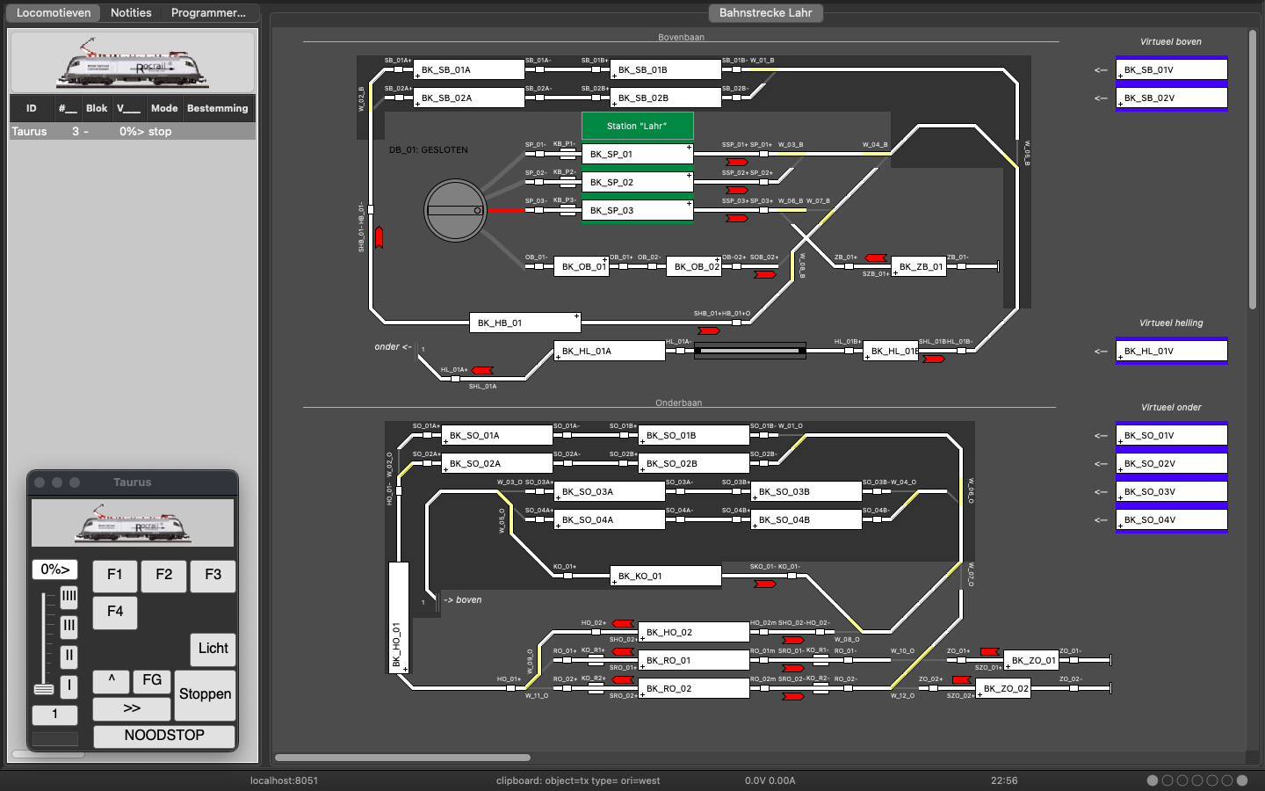Click the turntable symbol at DB_01
Image resolution: width=1265 pixels, height=791 pixels.
point(455,210)
